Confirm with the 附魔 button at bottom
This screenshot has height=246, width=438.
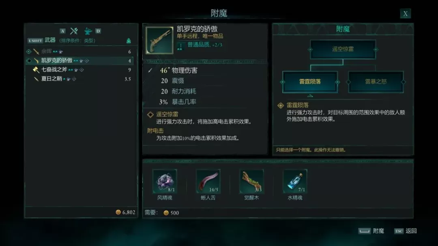(x=371, y=231)
